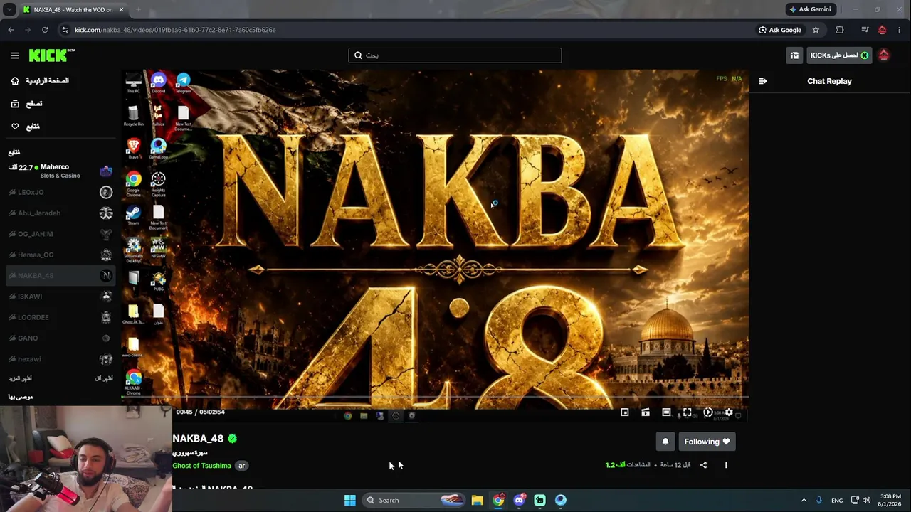Open Chrome profile avatar in toolbar
The width and height of the screenshot is (911, 512).
coord(883,30)
